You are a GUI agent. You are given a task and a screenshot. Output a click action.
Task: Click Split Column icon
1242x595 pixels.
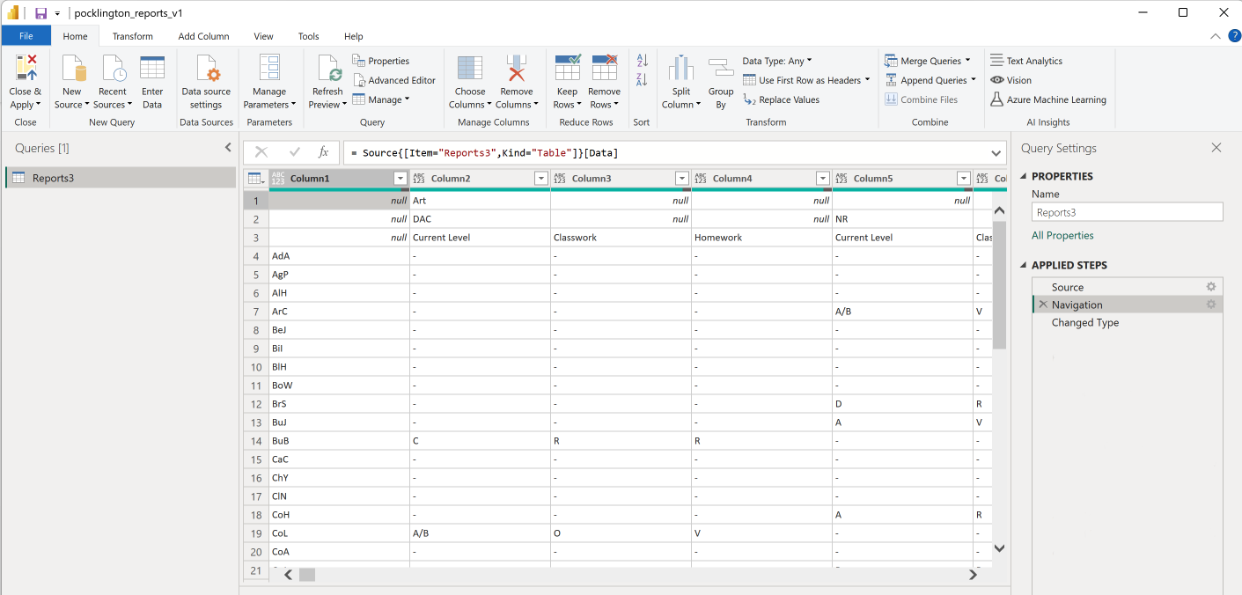point(681,69)
